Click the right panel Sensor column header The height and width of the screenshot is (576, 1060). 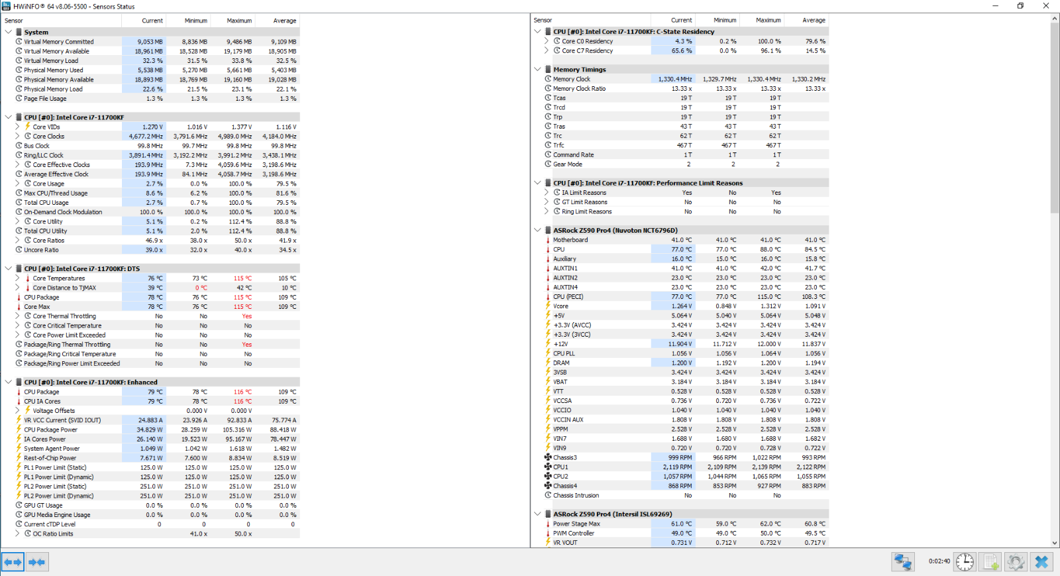pyautogui.click(x=591, y=20)
